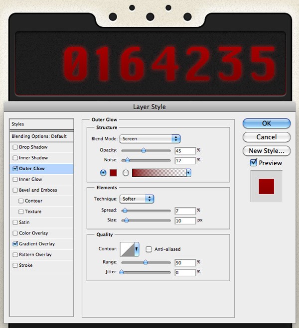
Task: Click the Range slider handle
Action: [x=146, y=262]
